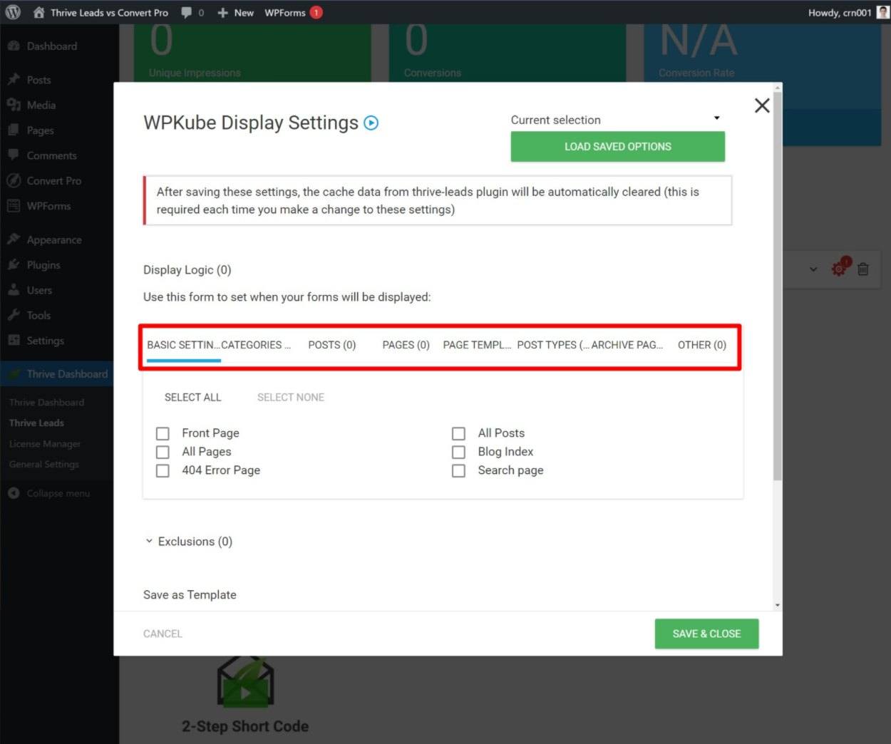Click the Plugins icon in sidebar
Image resolution: width=891 pixels, height=744 pixels.
pos(14,264)
